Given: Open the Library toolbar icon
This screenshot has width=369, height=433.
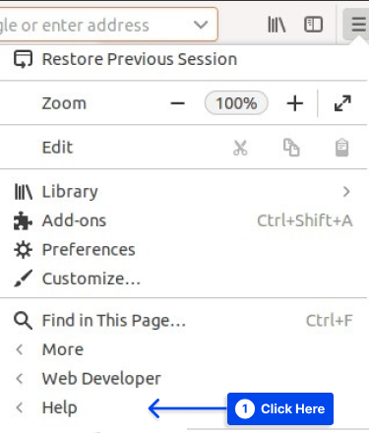Looking at the screenshot, I should (x=277, y=25).
